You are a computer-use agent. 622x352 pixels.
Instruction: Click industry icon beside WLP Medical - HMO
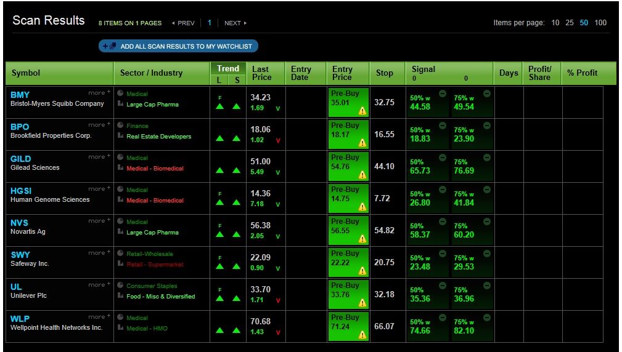point(120,328)
